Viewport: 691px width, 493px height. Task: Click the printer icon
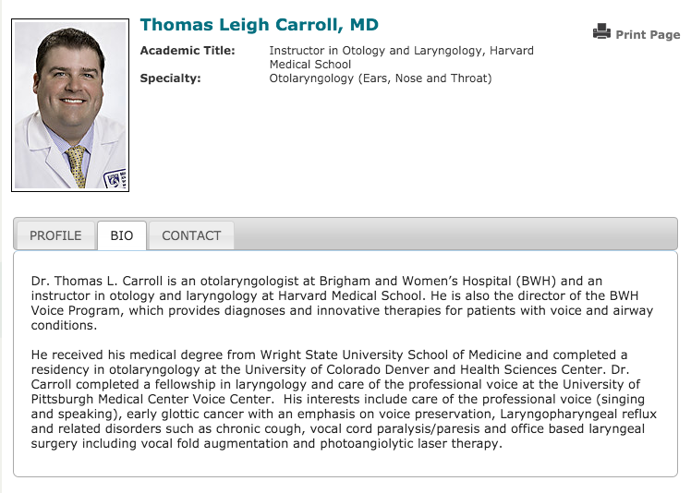coord(601,32)
